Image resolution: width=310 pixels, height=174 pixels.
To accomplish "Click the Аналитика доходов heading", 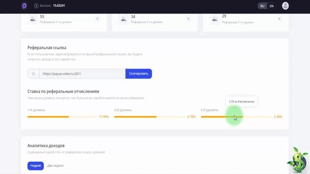I will pos(46,145).
